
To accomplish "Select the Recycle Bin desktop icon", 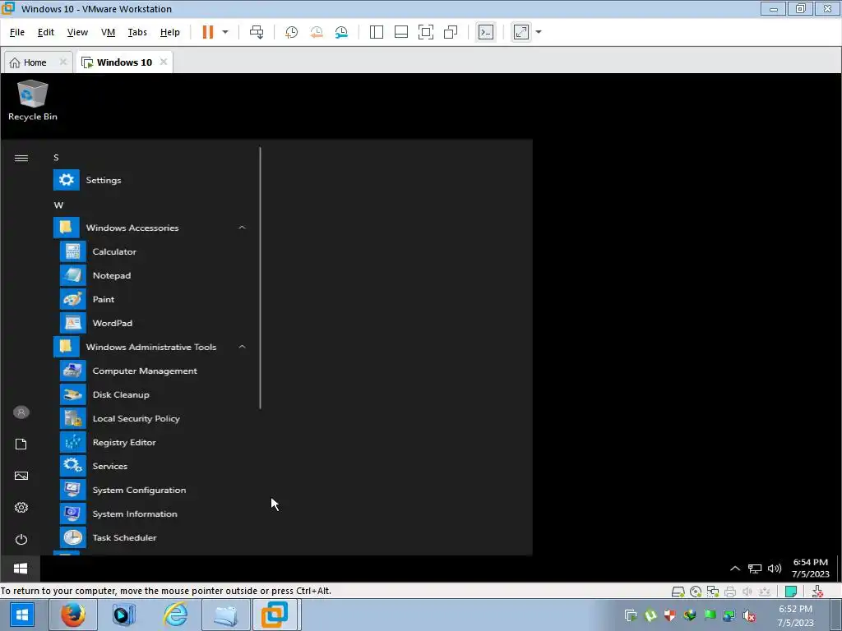I will click(32, 101).
